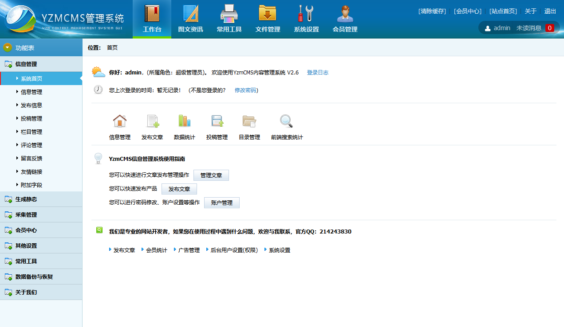Open the 登录日志 link
The image size is (564, 327).
(317, 73)
